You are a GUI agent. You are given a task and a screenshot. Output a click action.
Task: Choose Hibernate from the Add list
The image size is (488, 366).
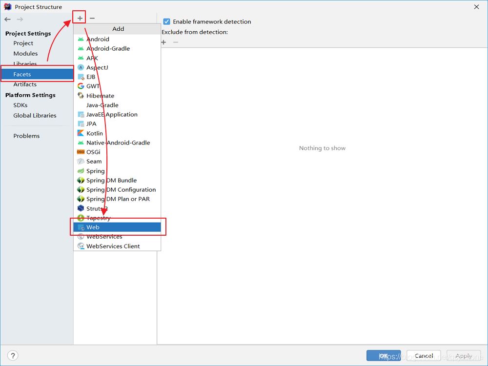100,96
